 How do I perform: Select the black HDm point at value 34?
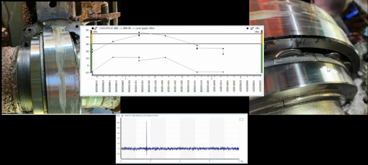click(113, 42)
